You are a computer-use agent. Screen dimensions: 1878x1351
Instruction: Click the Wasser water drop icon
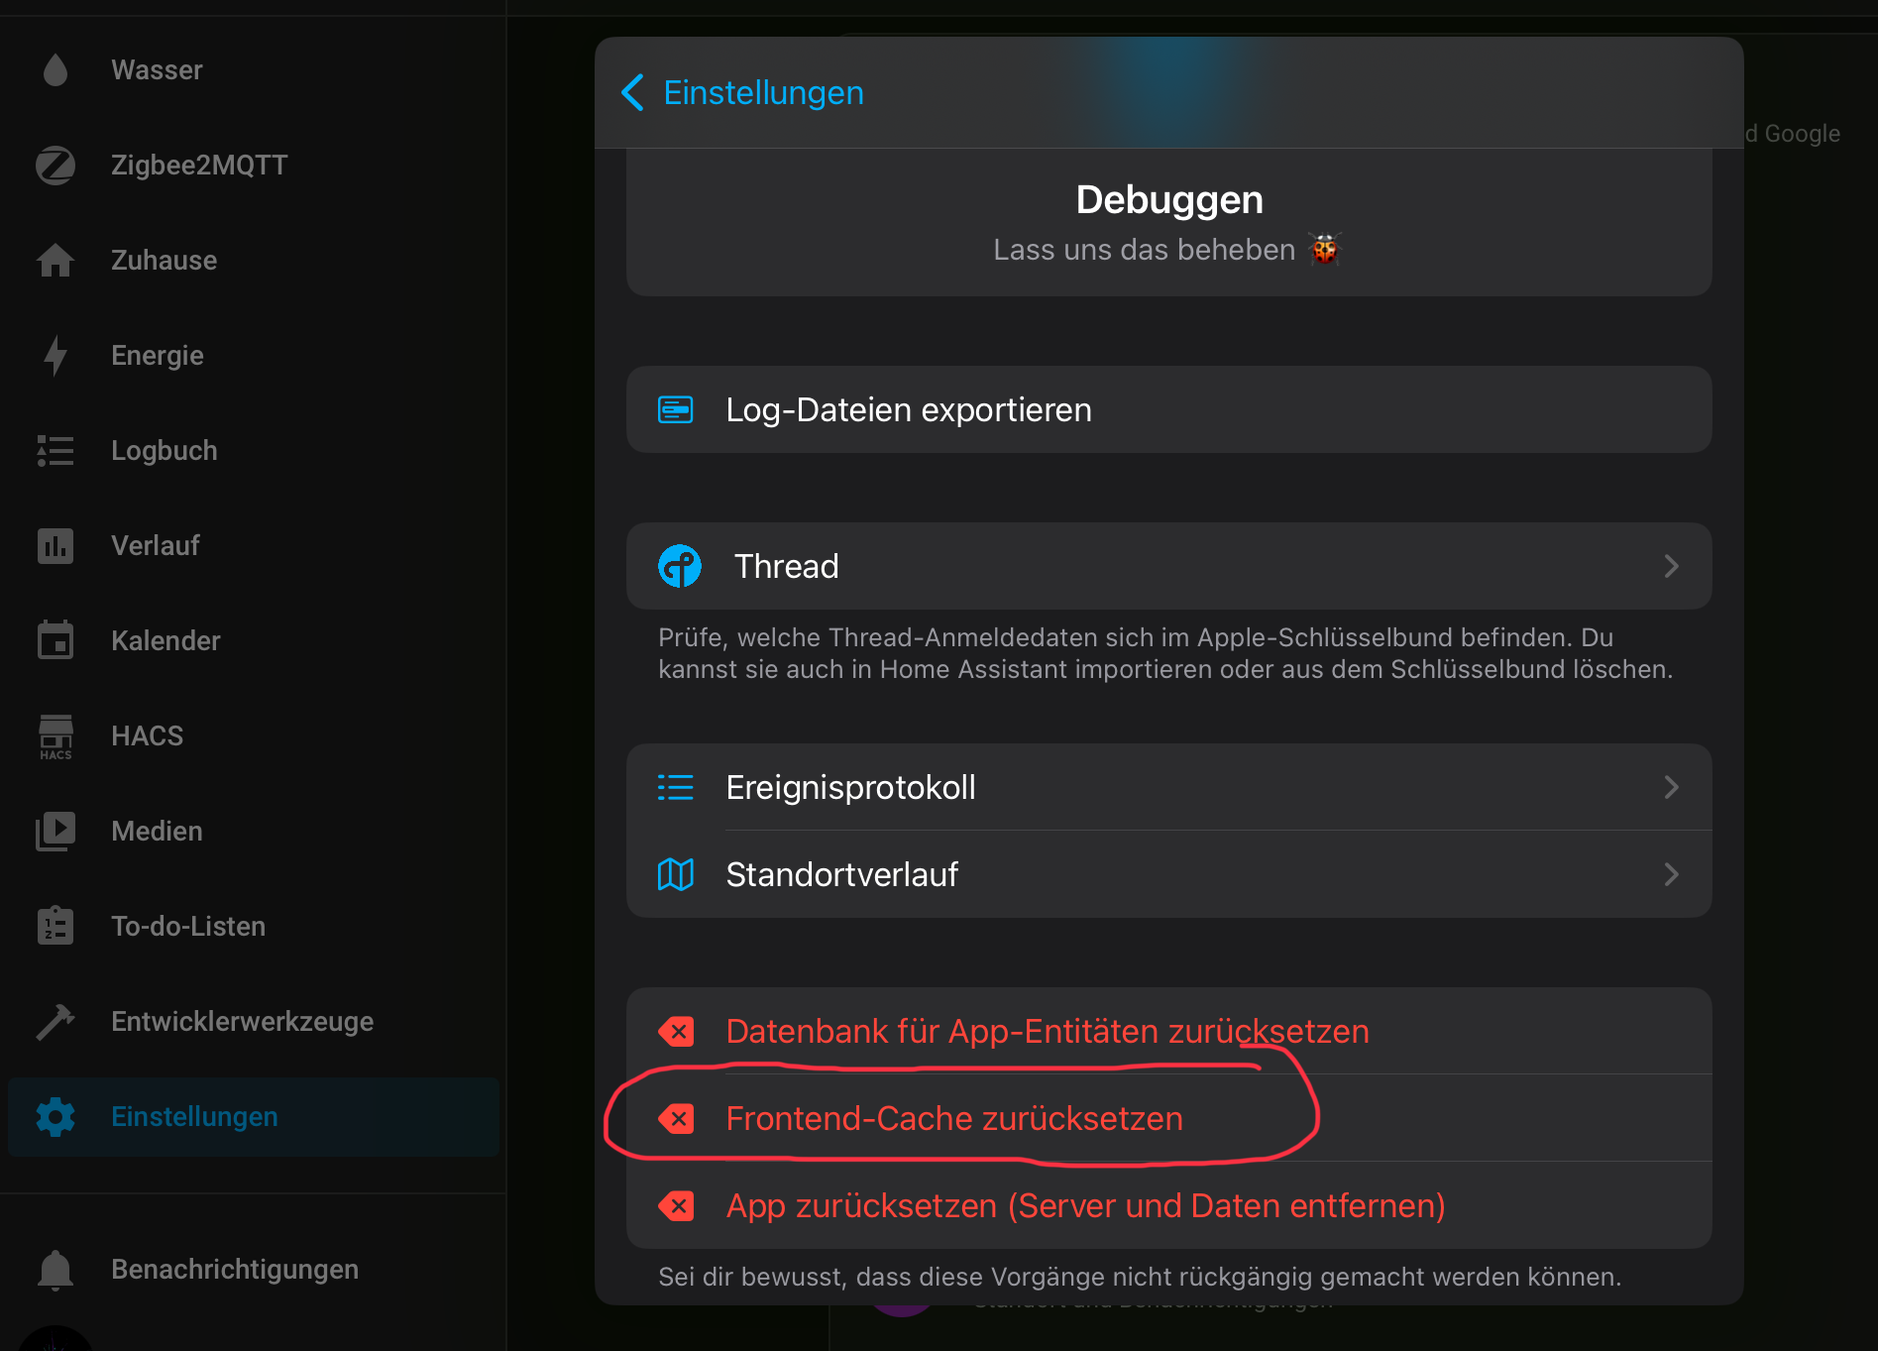click(55, 70)
